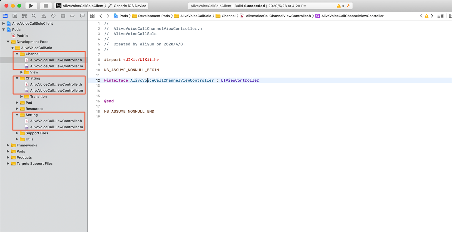Jump to previous issue in the jump bar
This screenshot has width=452, height=232.
tap(421, 16)
